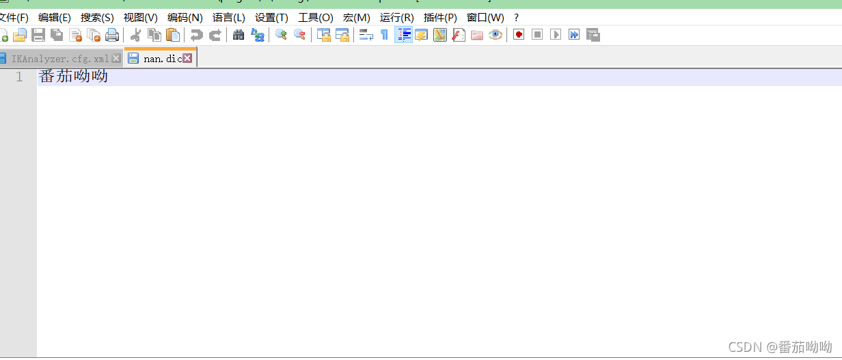Select line number 1 in margin
This screenshot has width=842, height=360.
coord(20,77)
